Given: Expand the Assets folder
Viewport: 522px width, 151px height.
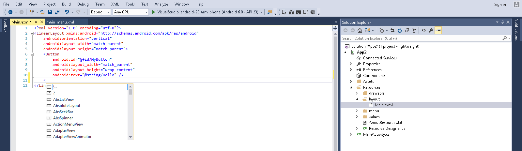Looking at the screenshot, I should tap(351, 82).
